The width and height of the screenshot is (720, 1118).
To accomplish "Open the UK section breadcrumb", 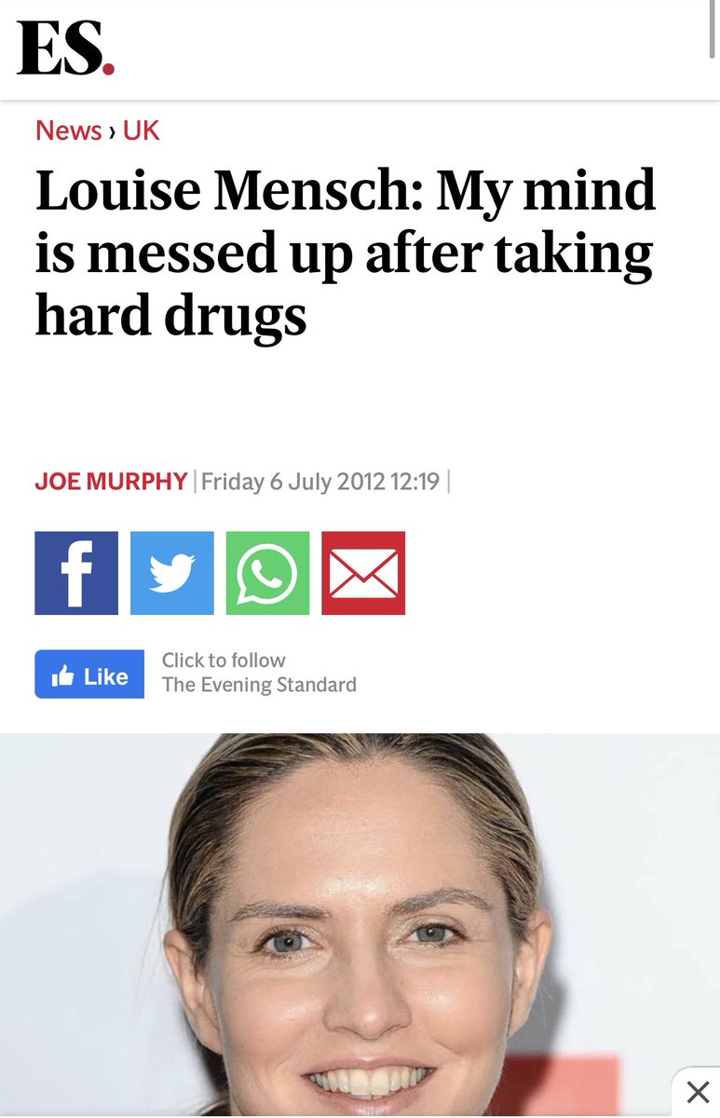I will click(142, 130).
